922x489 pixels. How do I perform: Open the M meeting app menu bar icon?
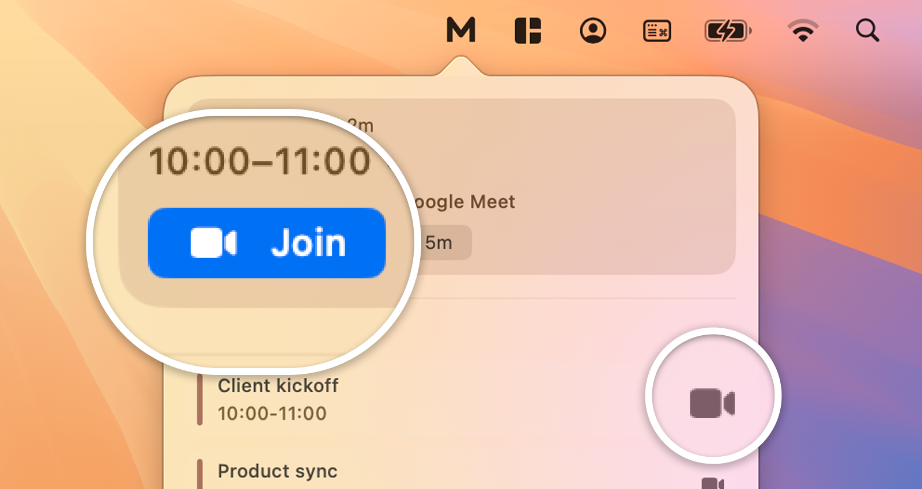pos(461,29)
